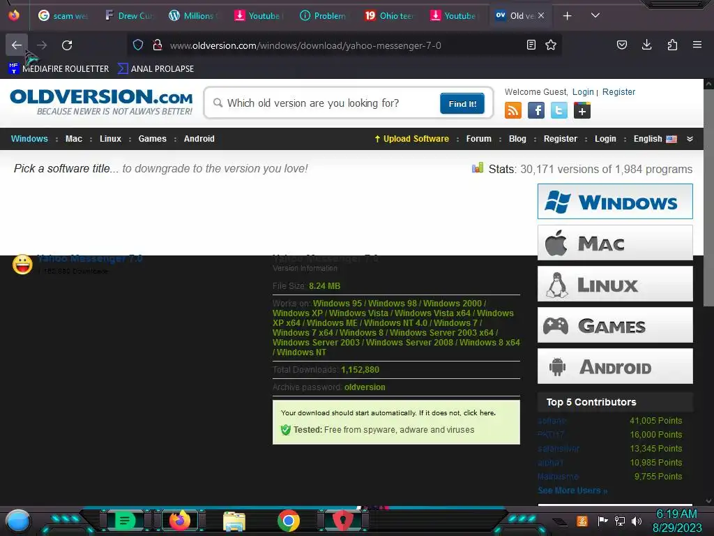Click Upload Software in navigation bar
Screen dimensions: 714x536
(411, 139)
